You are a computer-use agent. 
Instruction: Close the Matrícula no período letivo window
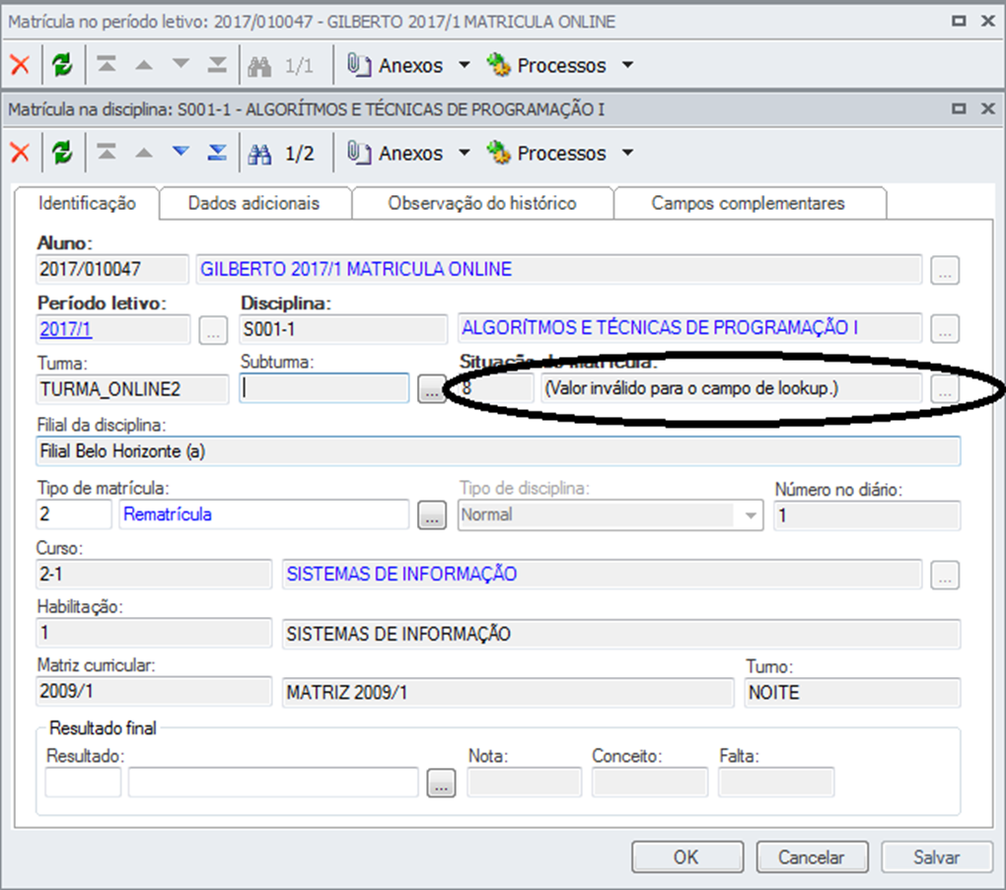click(988, 21)
